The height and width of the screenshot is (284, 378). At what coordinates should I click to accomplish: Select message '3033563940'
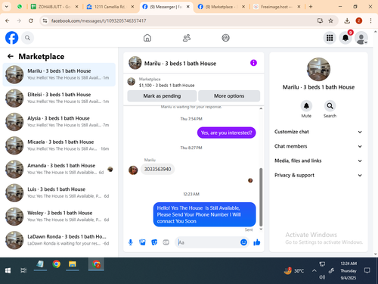(x=157, y=169)
